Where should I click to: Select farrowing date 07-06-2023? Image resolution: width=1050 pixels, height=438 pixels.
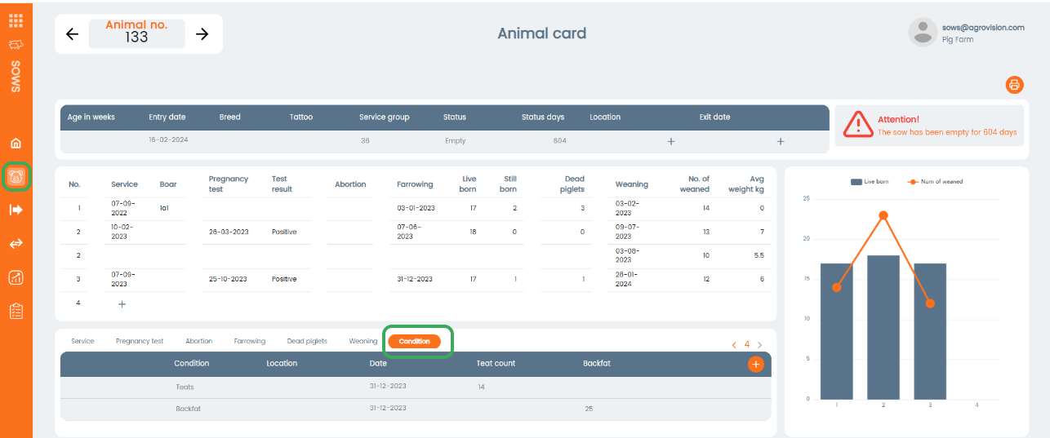click(x=411, y=232)
